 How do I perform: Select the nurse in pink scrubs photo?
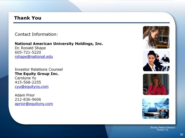pyautogui.click(x=156, y=84)
